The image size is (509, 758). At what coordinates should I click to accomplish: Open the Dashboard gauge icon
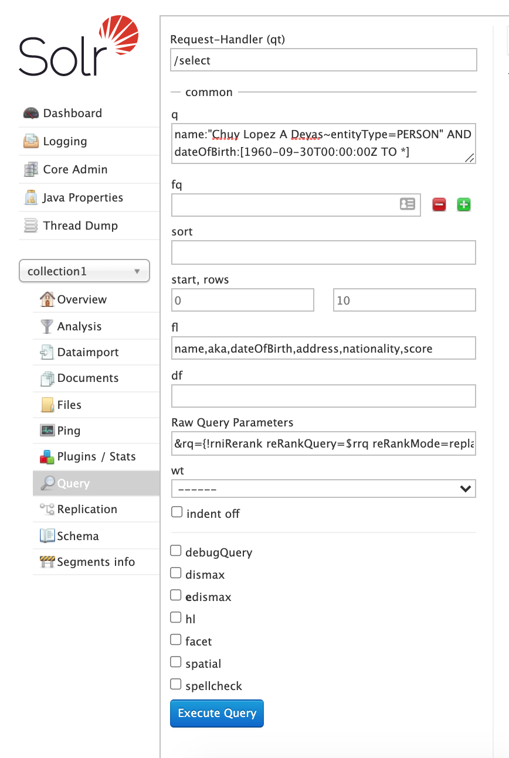pyautogui.click(x=30, y=113)
